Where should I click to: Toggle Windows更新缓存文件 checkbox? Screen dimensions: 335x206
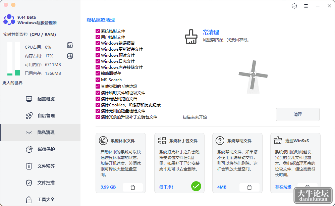coord(98,49)
